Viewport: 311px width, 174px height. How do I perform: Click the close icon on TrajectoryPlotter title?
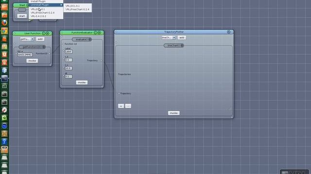(x=228, y=32)
